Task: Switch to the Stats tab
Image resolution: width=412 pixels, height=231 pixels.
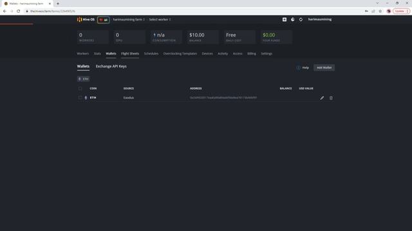Action: point(97,54)
